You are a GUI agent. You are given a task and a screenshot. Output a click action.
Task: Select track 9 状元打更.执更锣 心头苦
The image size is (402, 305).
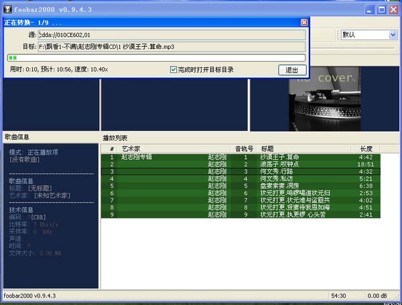241,215
